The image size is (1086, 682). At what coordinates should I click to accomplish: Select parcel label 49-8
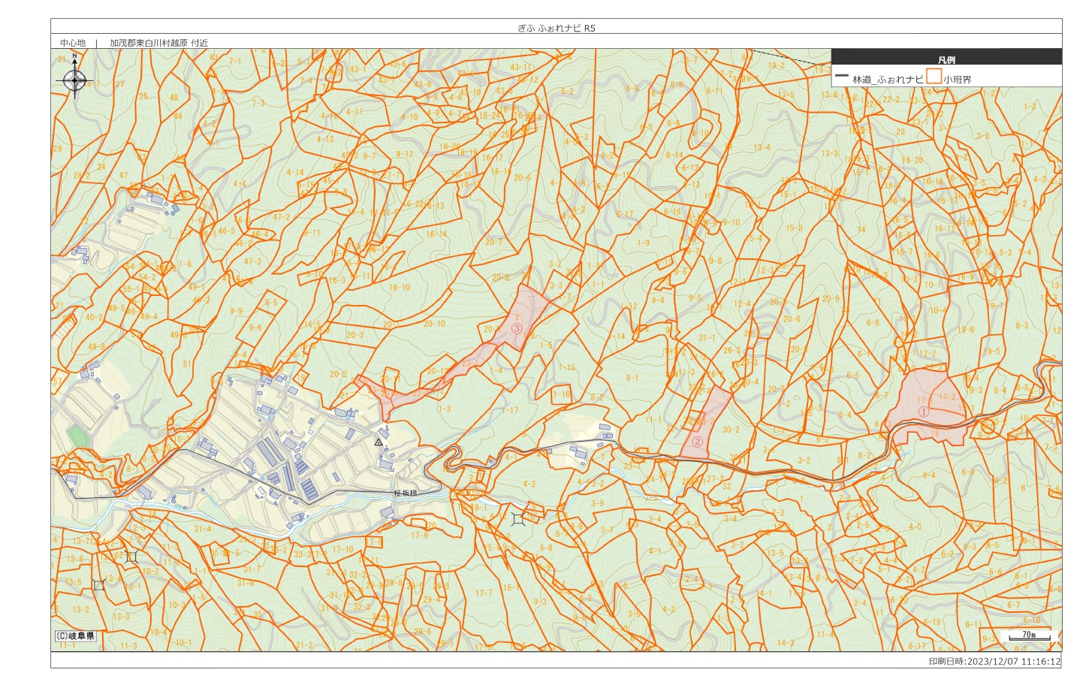(x=96, y=346)
